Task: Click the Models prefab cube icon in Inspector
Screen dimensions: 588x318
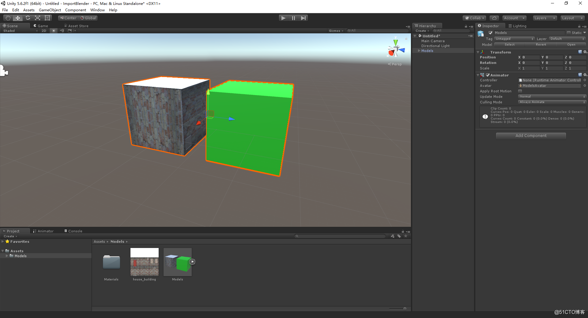Action: (x=481, y=34)
